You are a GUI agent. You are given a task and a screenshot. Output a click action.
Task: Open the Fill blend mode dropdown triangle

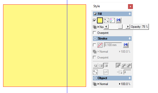98,27
